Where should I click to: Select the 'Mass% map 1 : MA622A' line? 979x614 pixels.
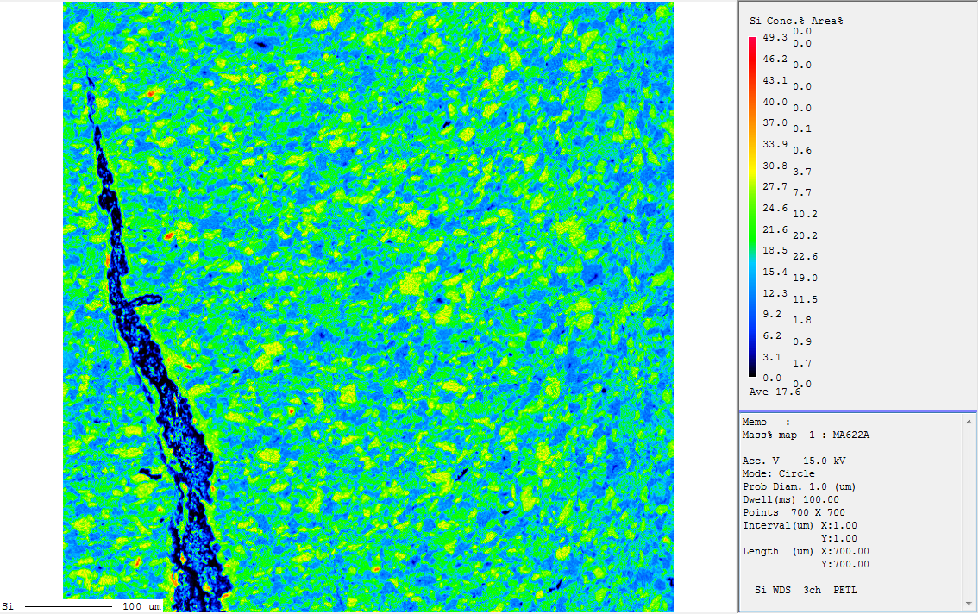pos(806,435)
